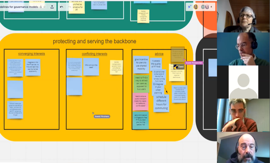Click the grey collaborator avatar
Screen dimensions: 270x163
(203, 7)
